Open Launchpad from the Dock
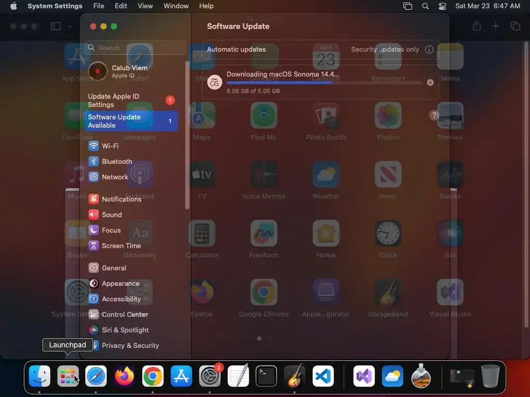Screen dimensions: 530x397 point(68,376)
